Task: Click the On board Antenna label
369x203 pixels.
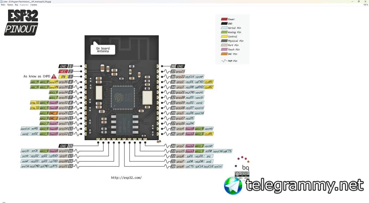Action: (103, 50)
